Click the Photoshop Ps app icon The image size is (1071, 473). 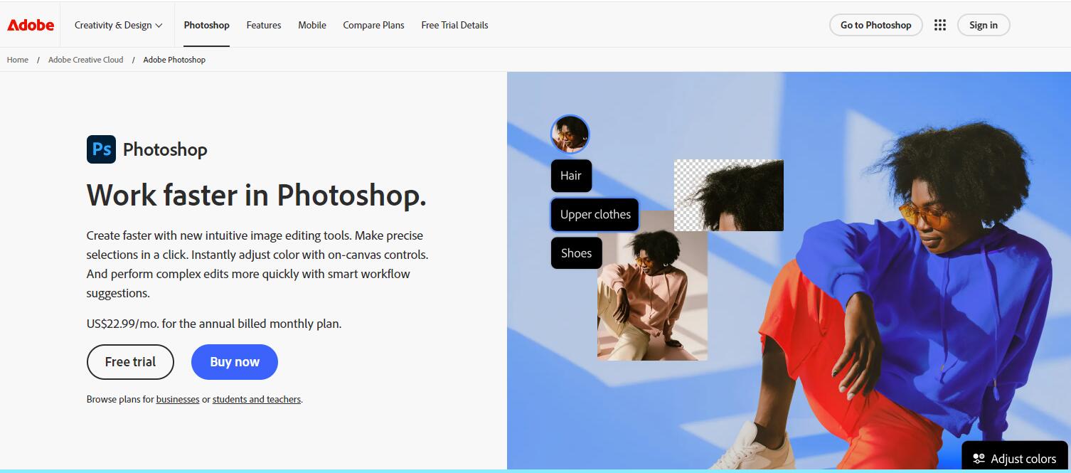101,149
